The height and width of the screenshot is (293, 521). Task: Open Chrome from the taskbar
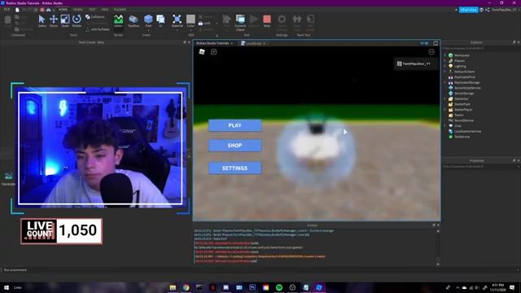[186, 287]
